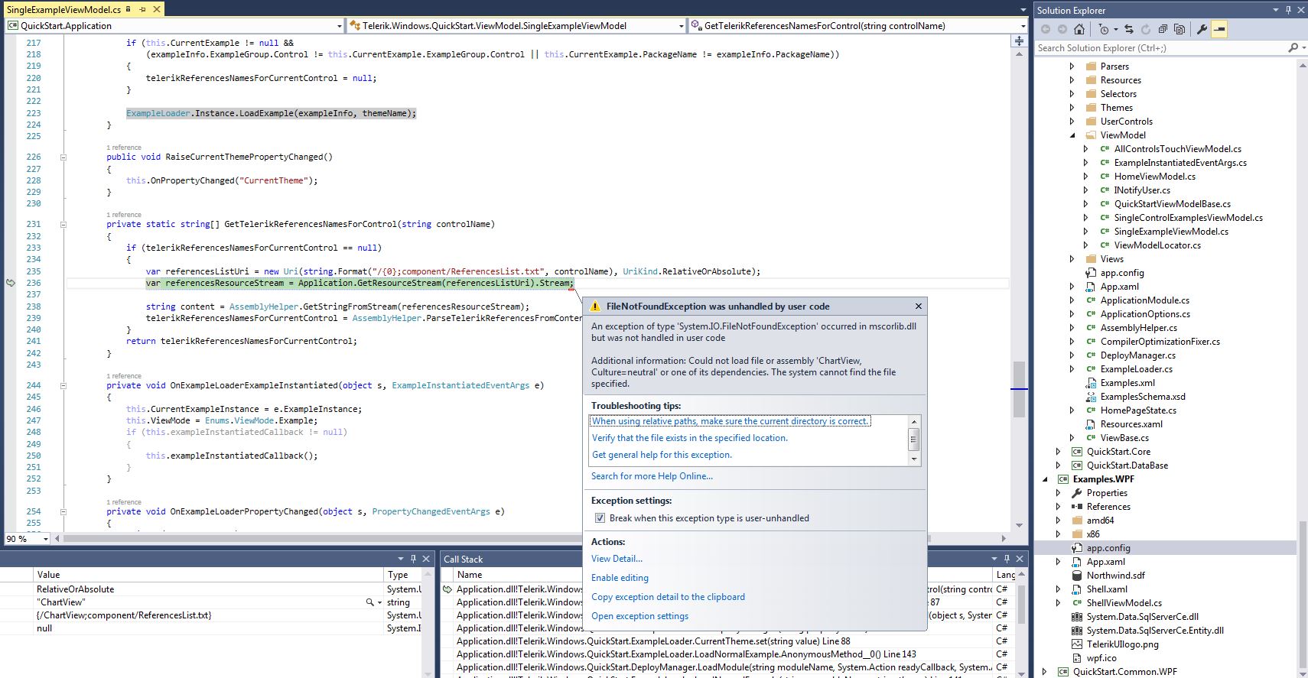Open the GetTelerikReferencesNamesForControl member dropdown
Viewport: 1308px width, 678px height.
1022,26
